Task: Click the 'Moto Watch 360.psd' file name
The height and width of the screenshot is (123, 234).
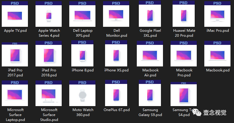Action: [x=83, y=112]
